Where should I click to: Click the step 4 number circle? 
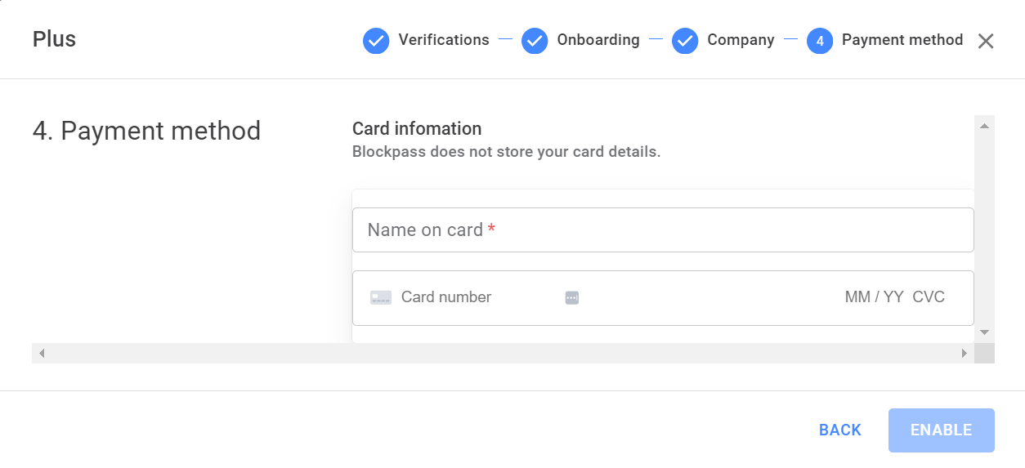click(820, 41)
